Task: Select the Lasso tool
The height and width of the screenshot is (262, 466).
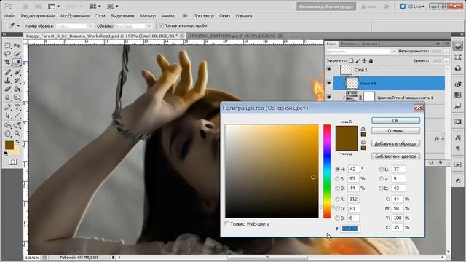Action: [x=8, y=54]
